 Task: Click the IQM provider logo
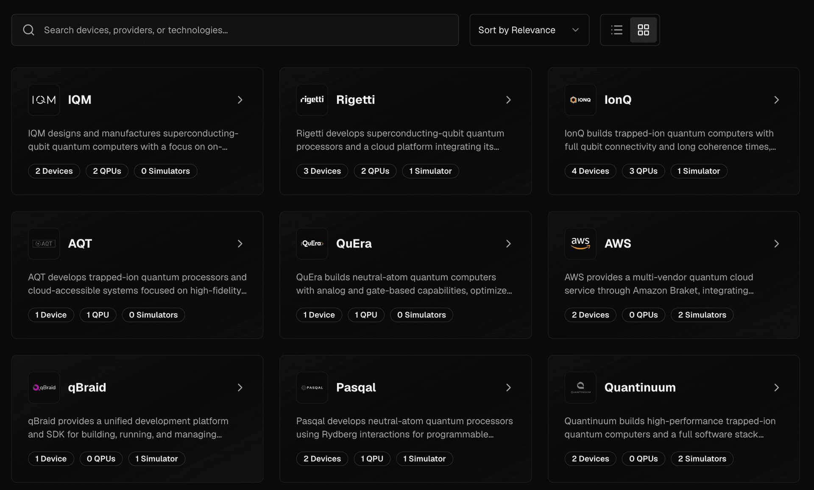(x=44, y=100)
